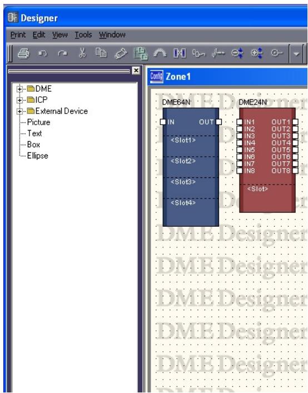This screenshot has width=308, height=393.
Task: Click the OUT4 port on DME24N
Action: click(295, 143)
